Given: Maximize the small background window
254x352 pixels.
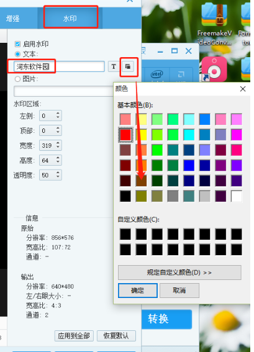Looking at the screenshot, I should pos(175,51).
